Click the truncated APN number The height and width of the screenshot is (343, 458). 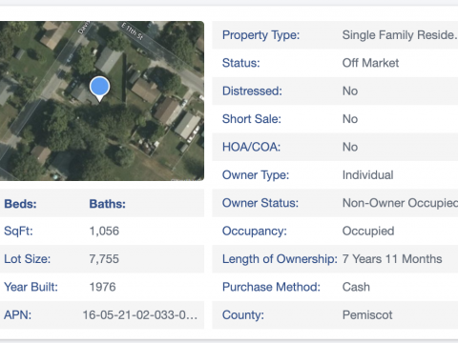[140, 315]
